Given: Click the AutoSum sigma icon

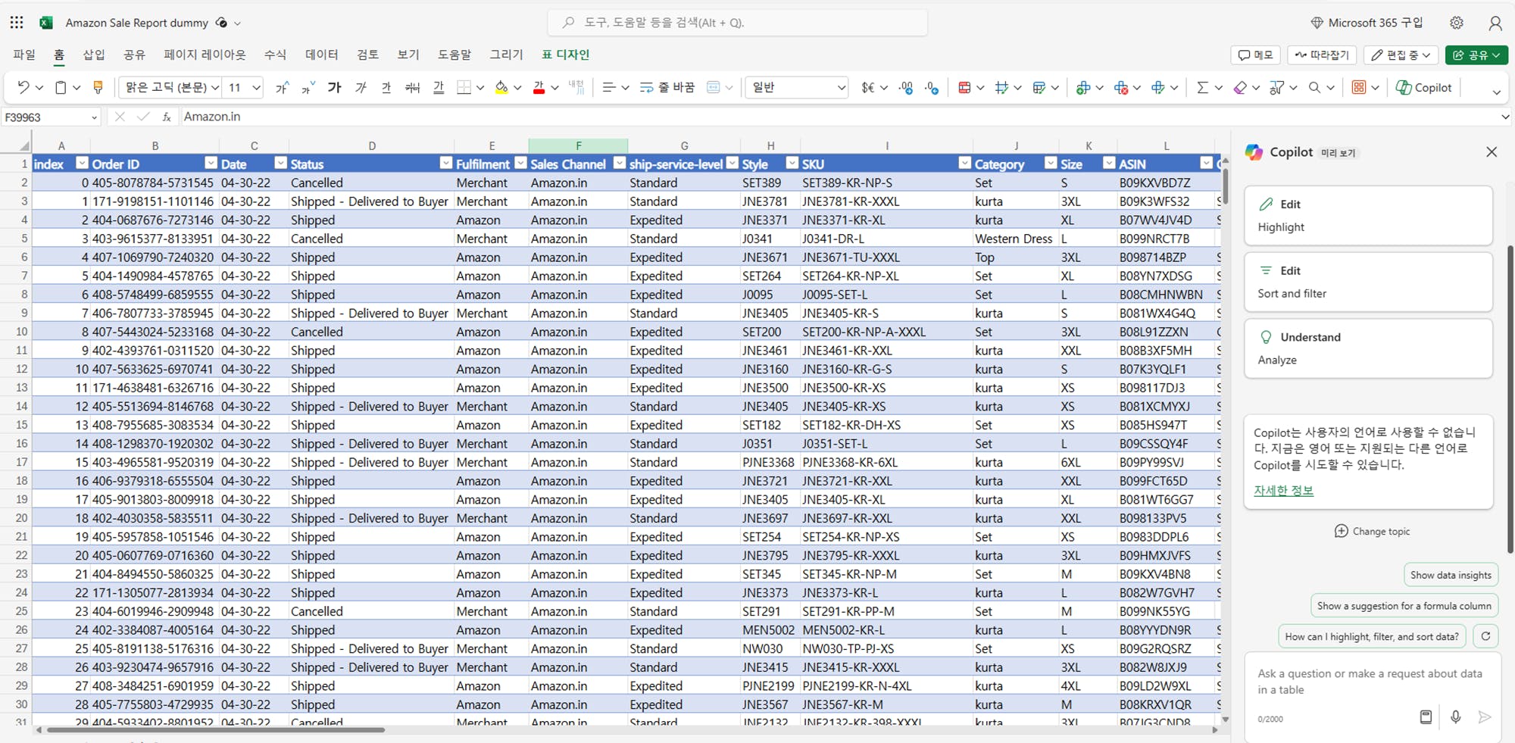Looking at the screenshot, I should click(1201, 88).
